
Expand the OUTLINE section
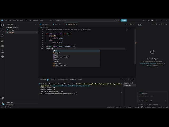[10, 102]
